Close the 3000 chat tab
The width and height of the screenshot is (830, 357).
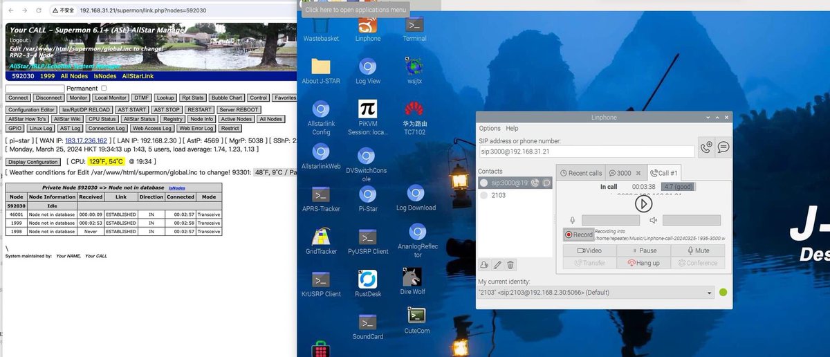tap(638, 173)
